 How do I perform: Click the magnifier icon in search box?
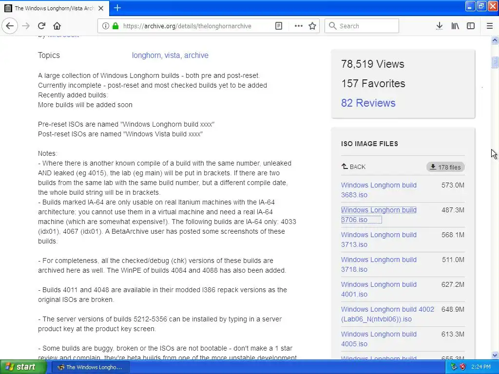coord(332,26)
